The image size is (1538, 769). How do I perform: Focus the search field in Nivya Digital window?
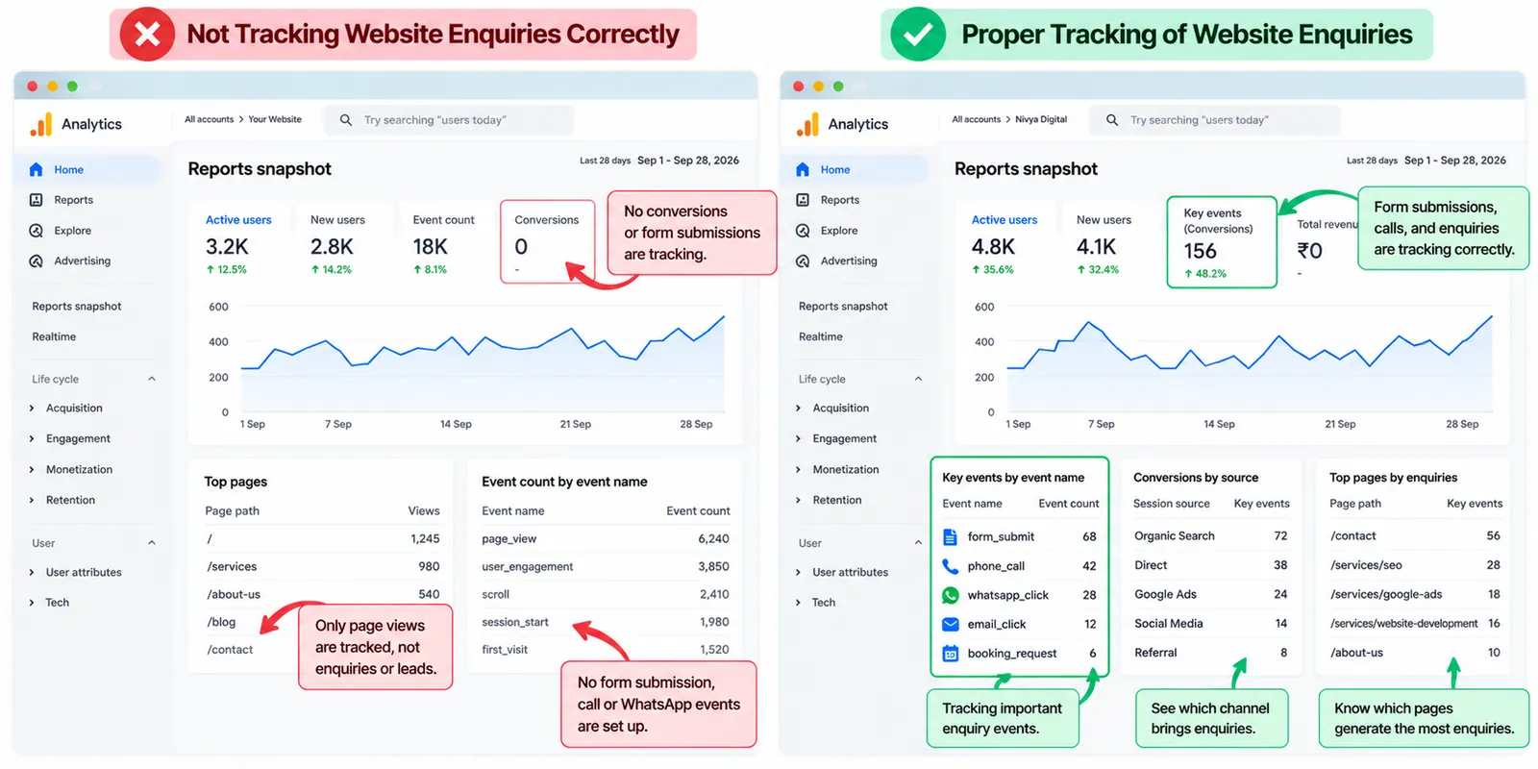1215,120
